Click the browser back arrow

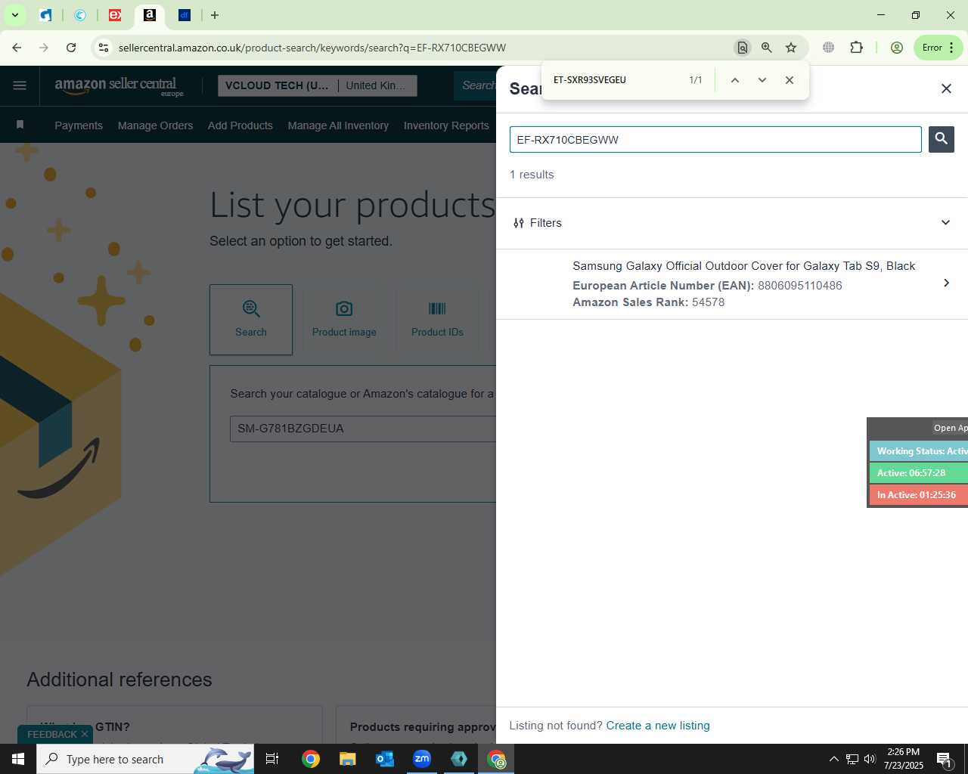17,48
